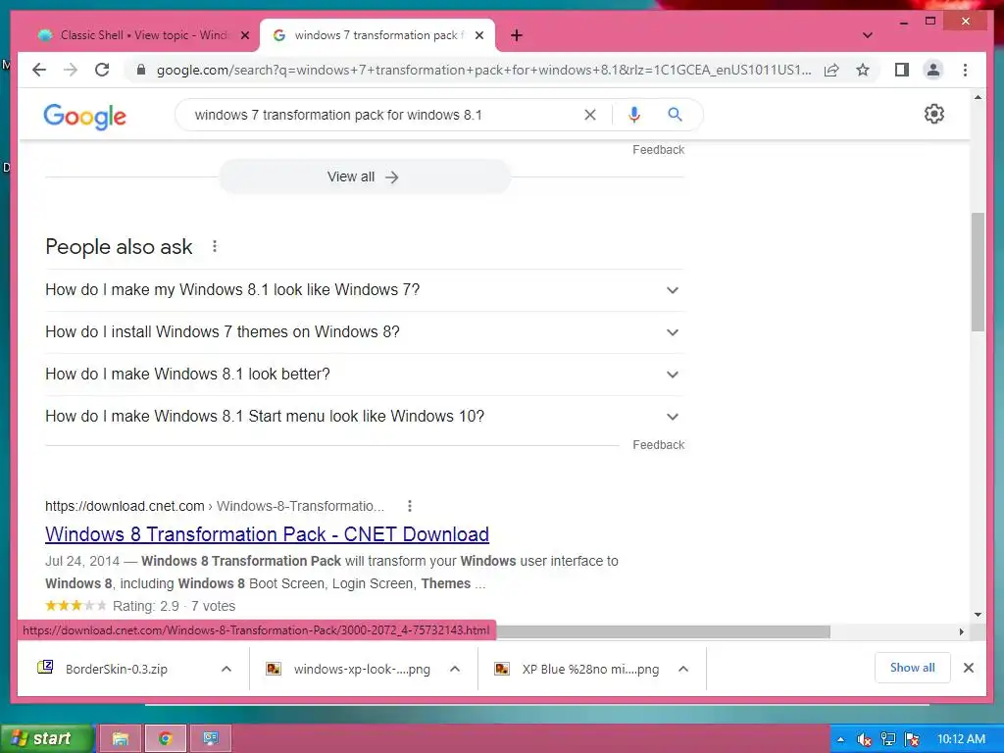Viewport: 1004px width, 753px height.
Task: Open Chrome's three-dot menu
Action: click(965, 70)
